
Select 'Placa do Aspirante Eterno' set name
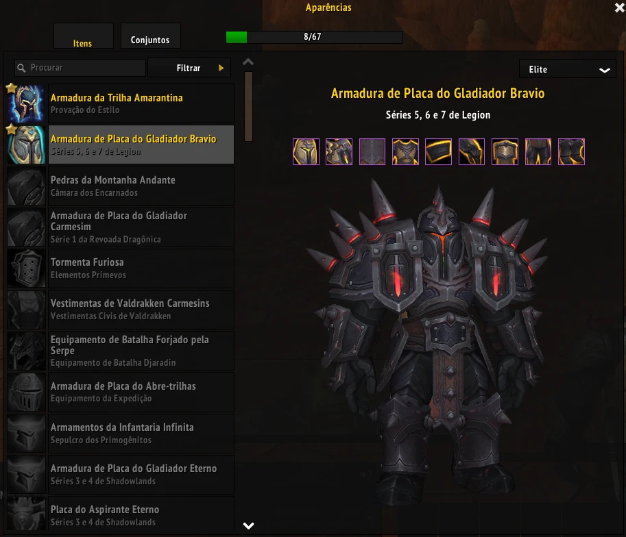click(105, 510)
